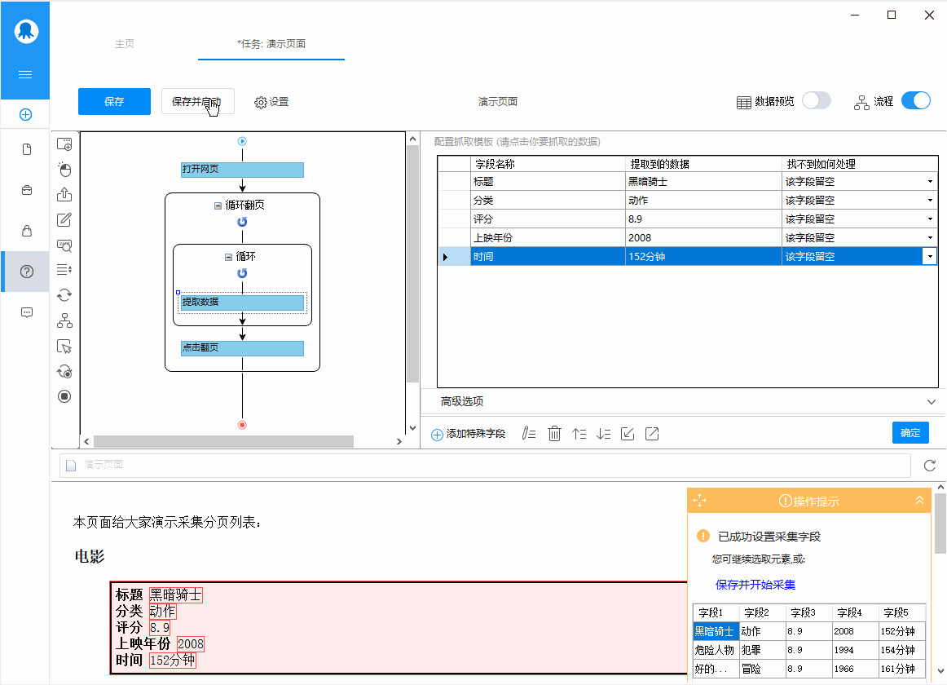947x685 pixels.
Task: Click the workflow start node icon
Action: pyautogui.click(x=242, y=141)
